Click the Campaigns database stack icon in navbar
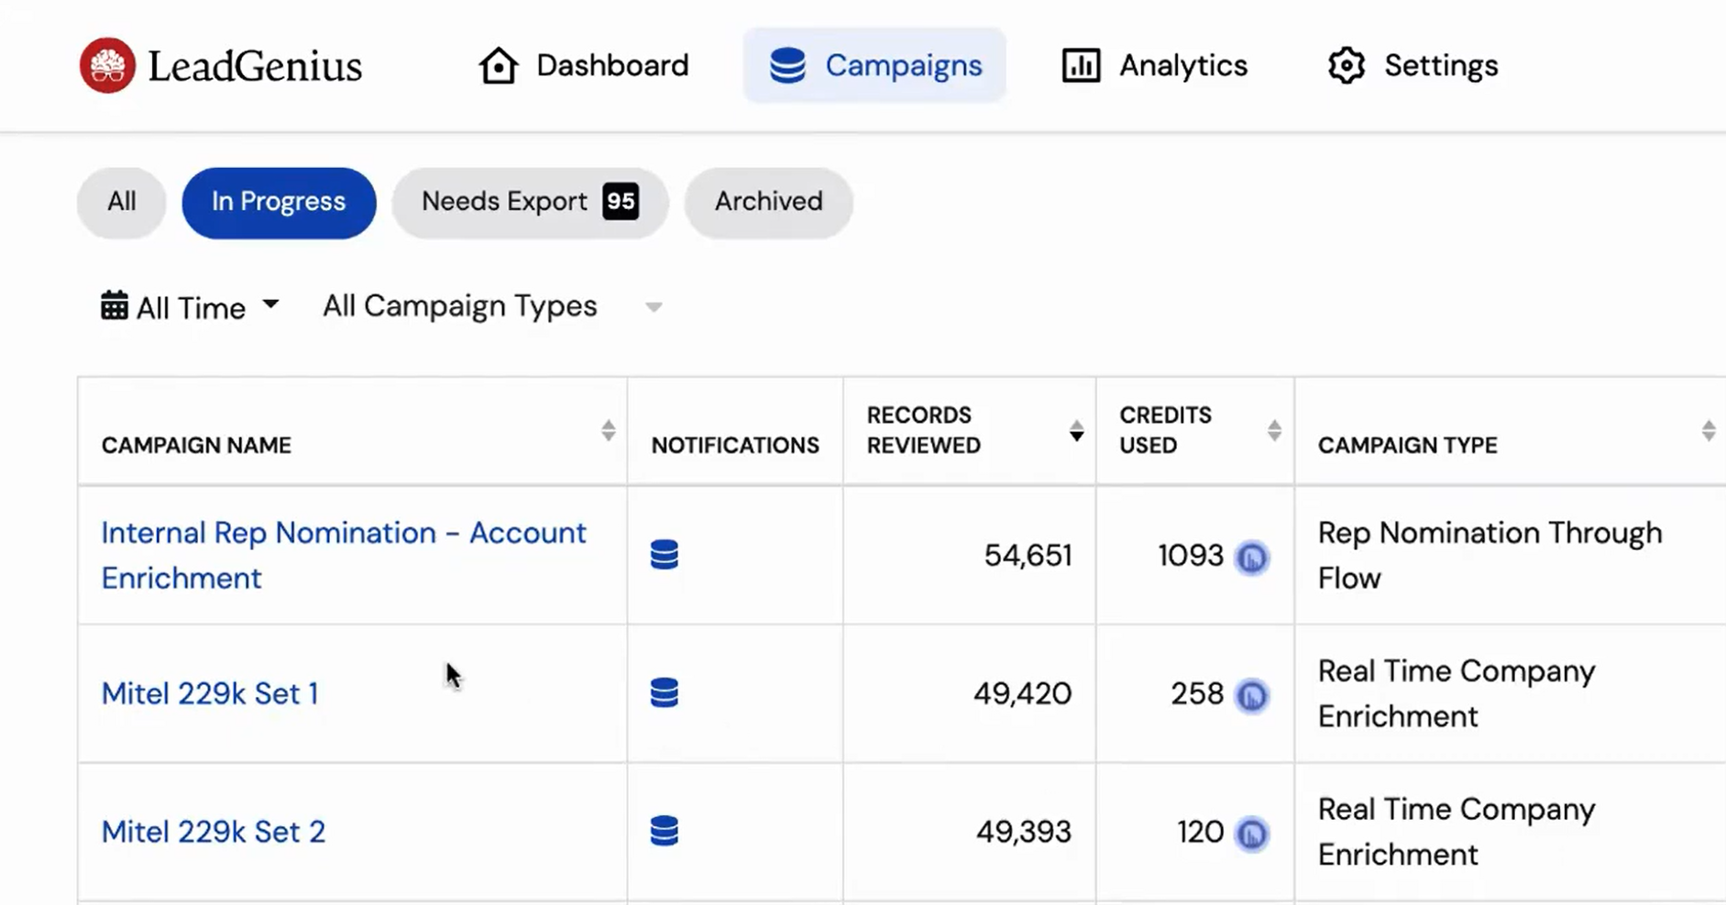 (787, 65)
